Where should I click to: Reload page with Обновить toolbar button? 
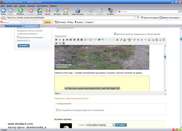(x=21, y=11)
